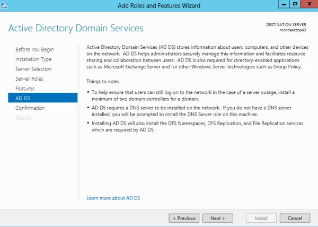The width and height of the screenshot is (318, 227).
Task: Select the AD DS step in sidebar
Action: [x=22, y=98]
